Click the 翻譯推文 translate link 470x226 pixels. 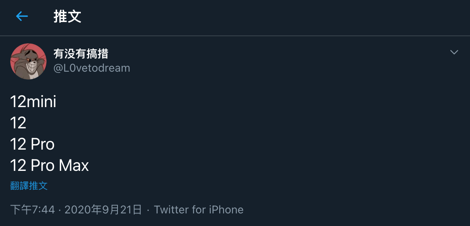pos(29,186)
